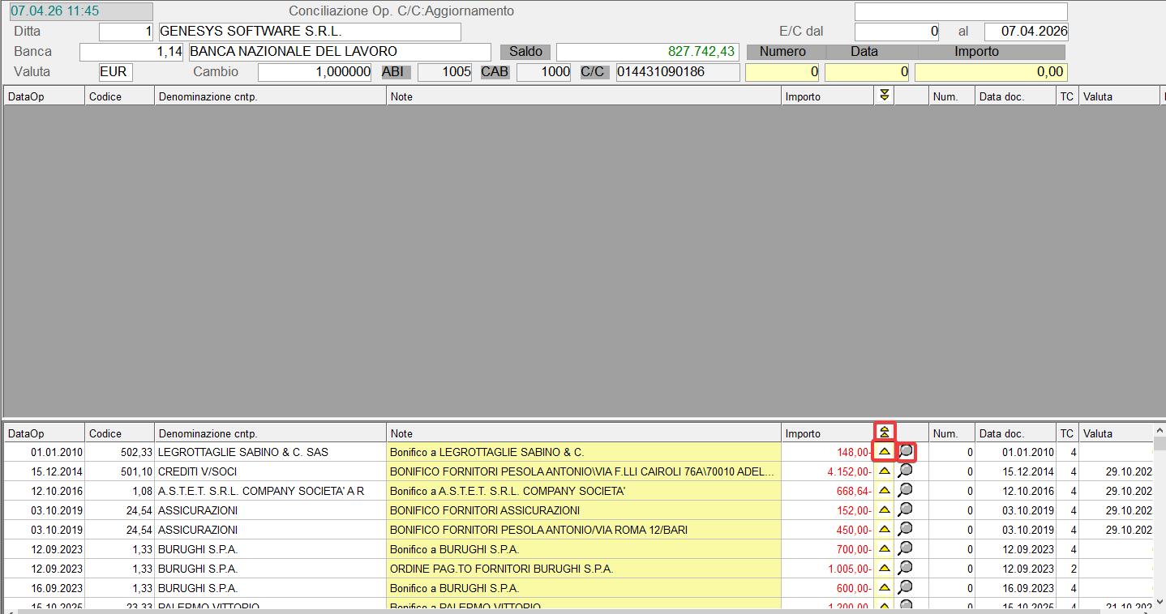Click the Cambio value field
Screen dimensions: 1166x614
[315, 72]
